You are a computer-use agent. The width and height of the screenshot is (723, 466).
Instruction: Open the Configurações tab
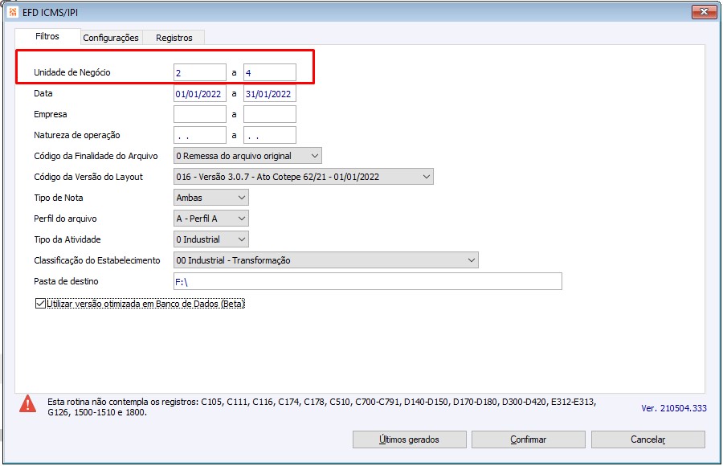point(111,38)
